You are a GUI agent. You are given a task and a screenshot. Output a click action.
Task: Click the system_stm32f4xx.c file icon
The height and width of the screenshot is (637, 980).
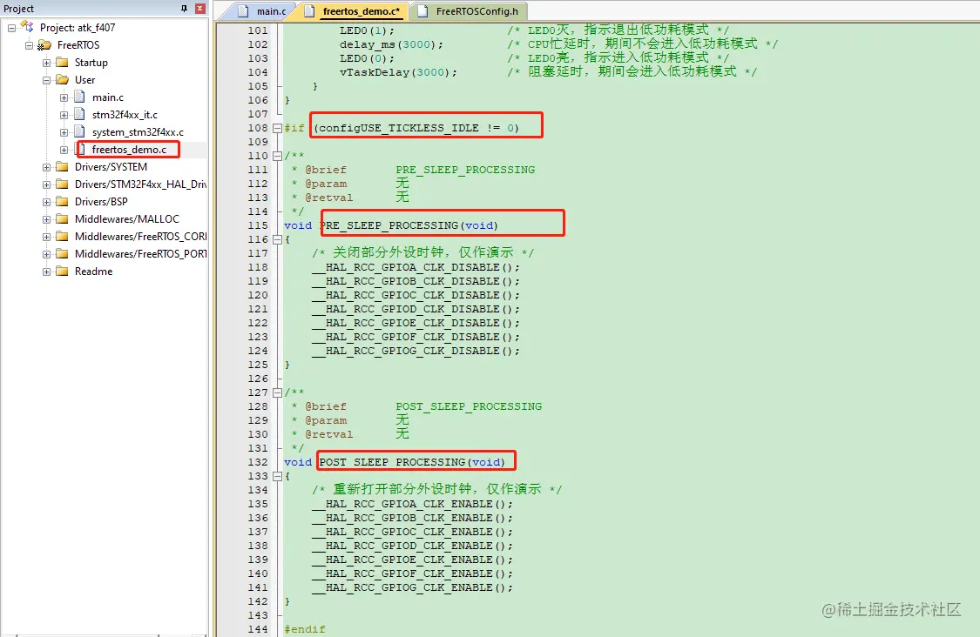point(79,131)
